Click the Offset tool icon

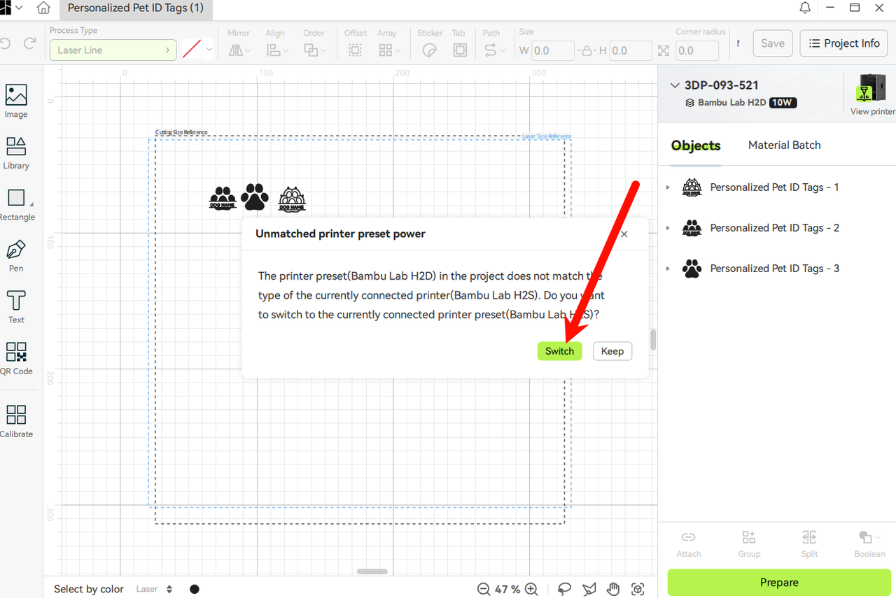(x=355, y=50)
